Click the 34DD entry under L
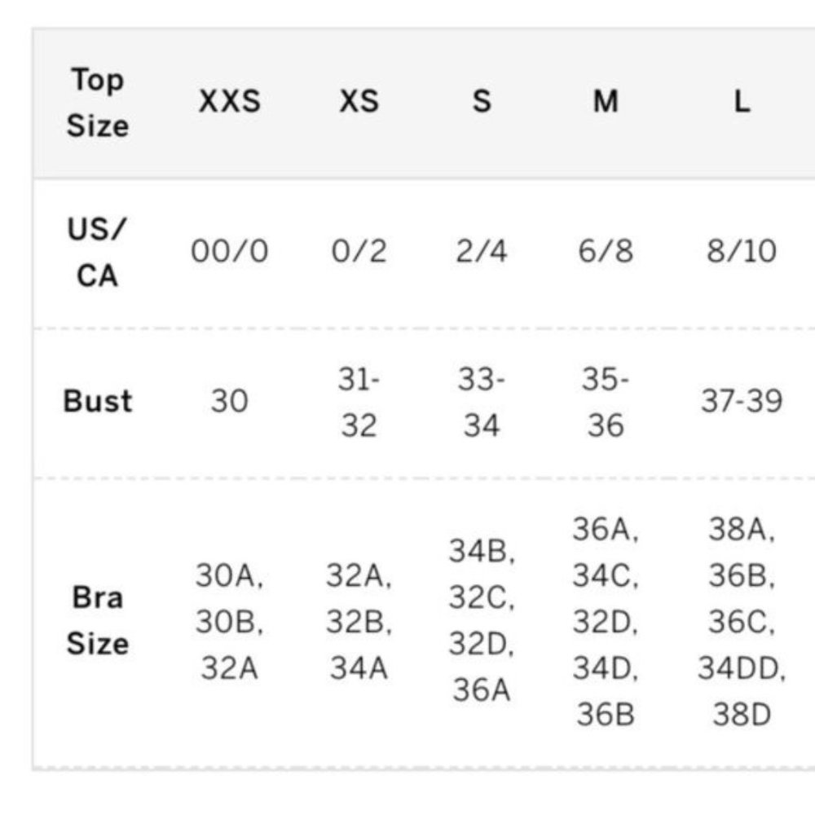This screenshot has width=815, height=815. 742,668
